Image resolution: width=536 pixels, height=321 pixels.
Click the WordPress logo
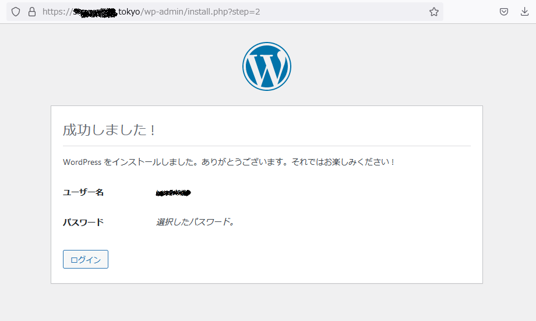(267, 66)
